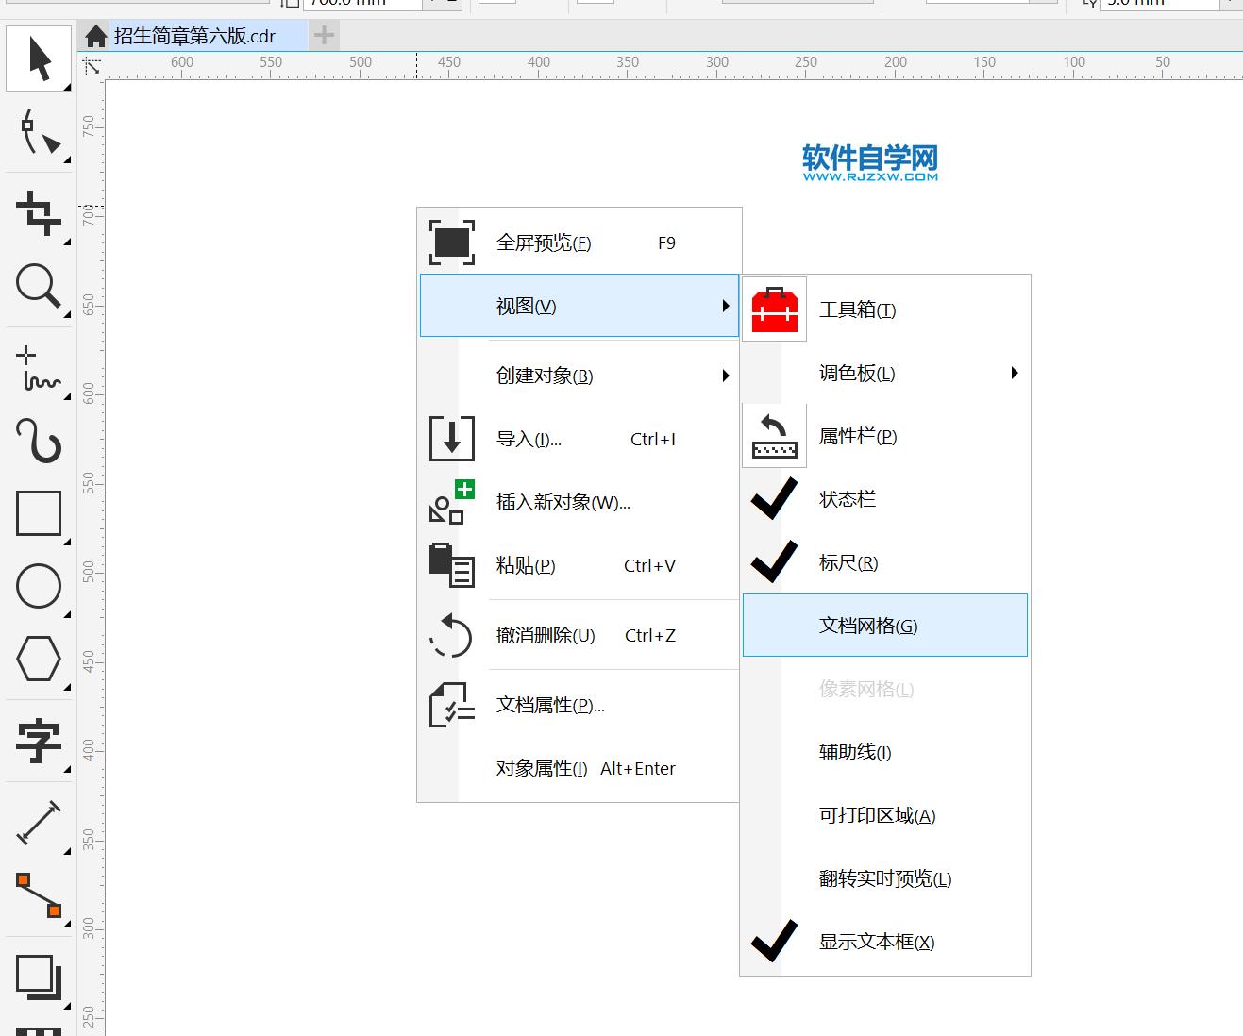Enable 文档网格 document grid
The height and width of the screenshot is (1036, 1243).
[x=885, y=626]
